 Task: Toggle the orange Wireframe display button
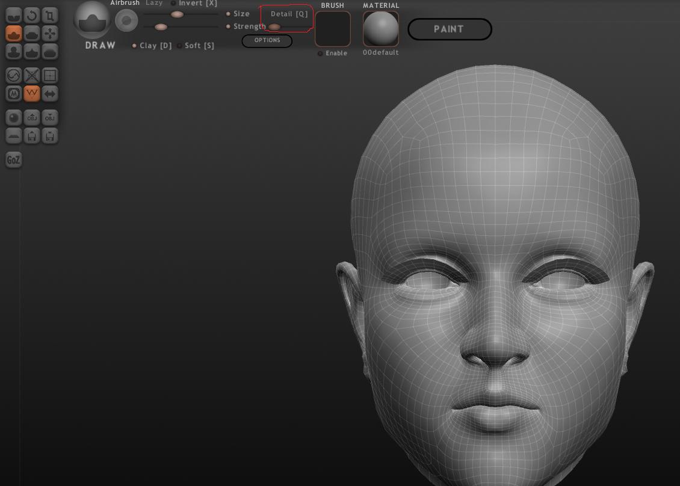click(32, 93)
